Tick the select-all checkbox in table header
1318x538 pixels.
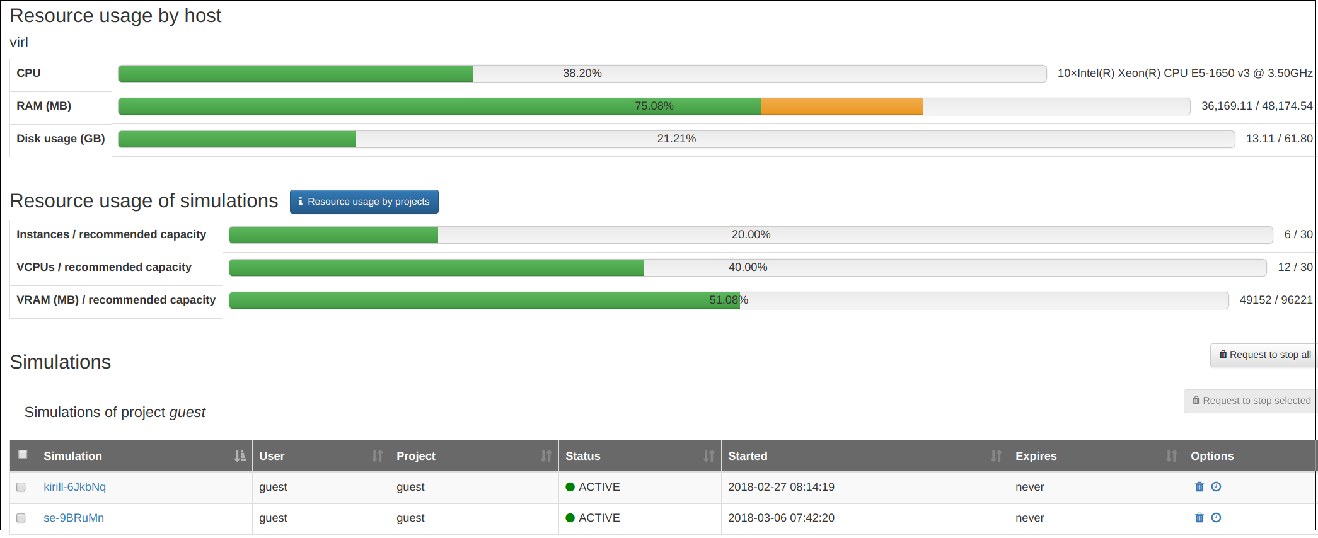click(23, 454)
